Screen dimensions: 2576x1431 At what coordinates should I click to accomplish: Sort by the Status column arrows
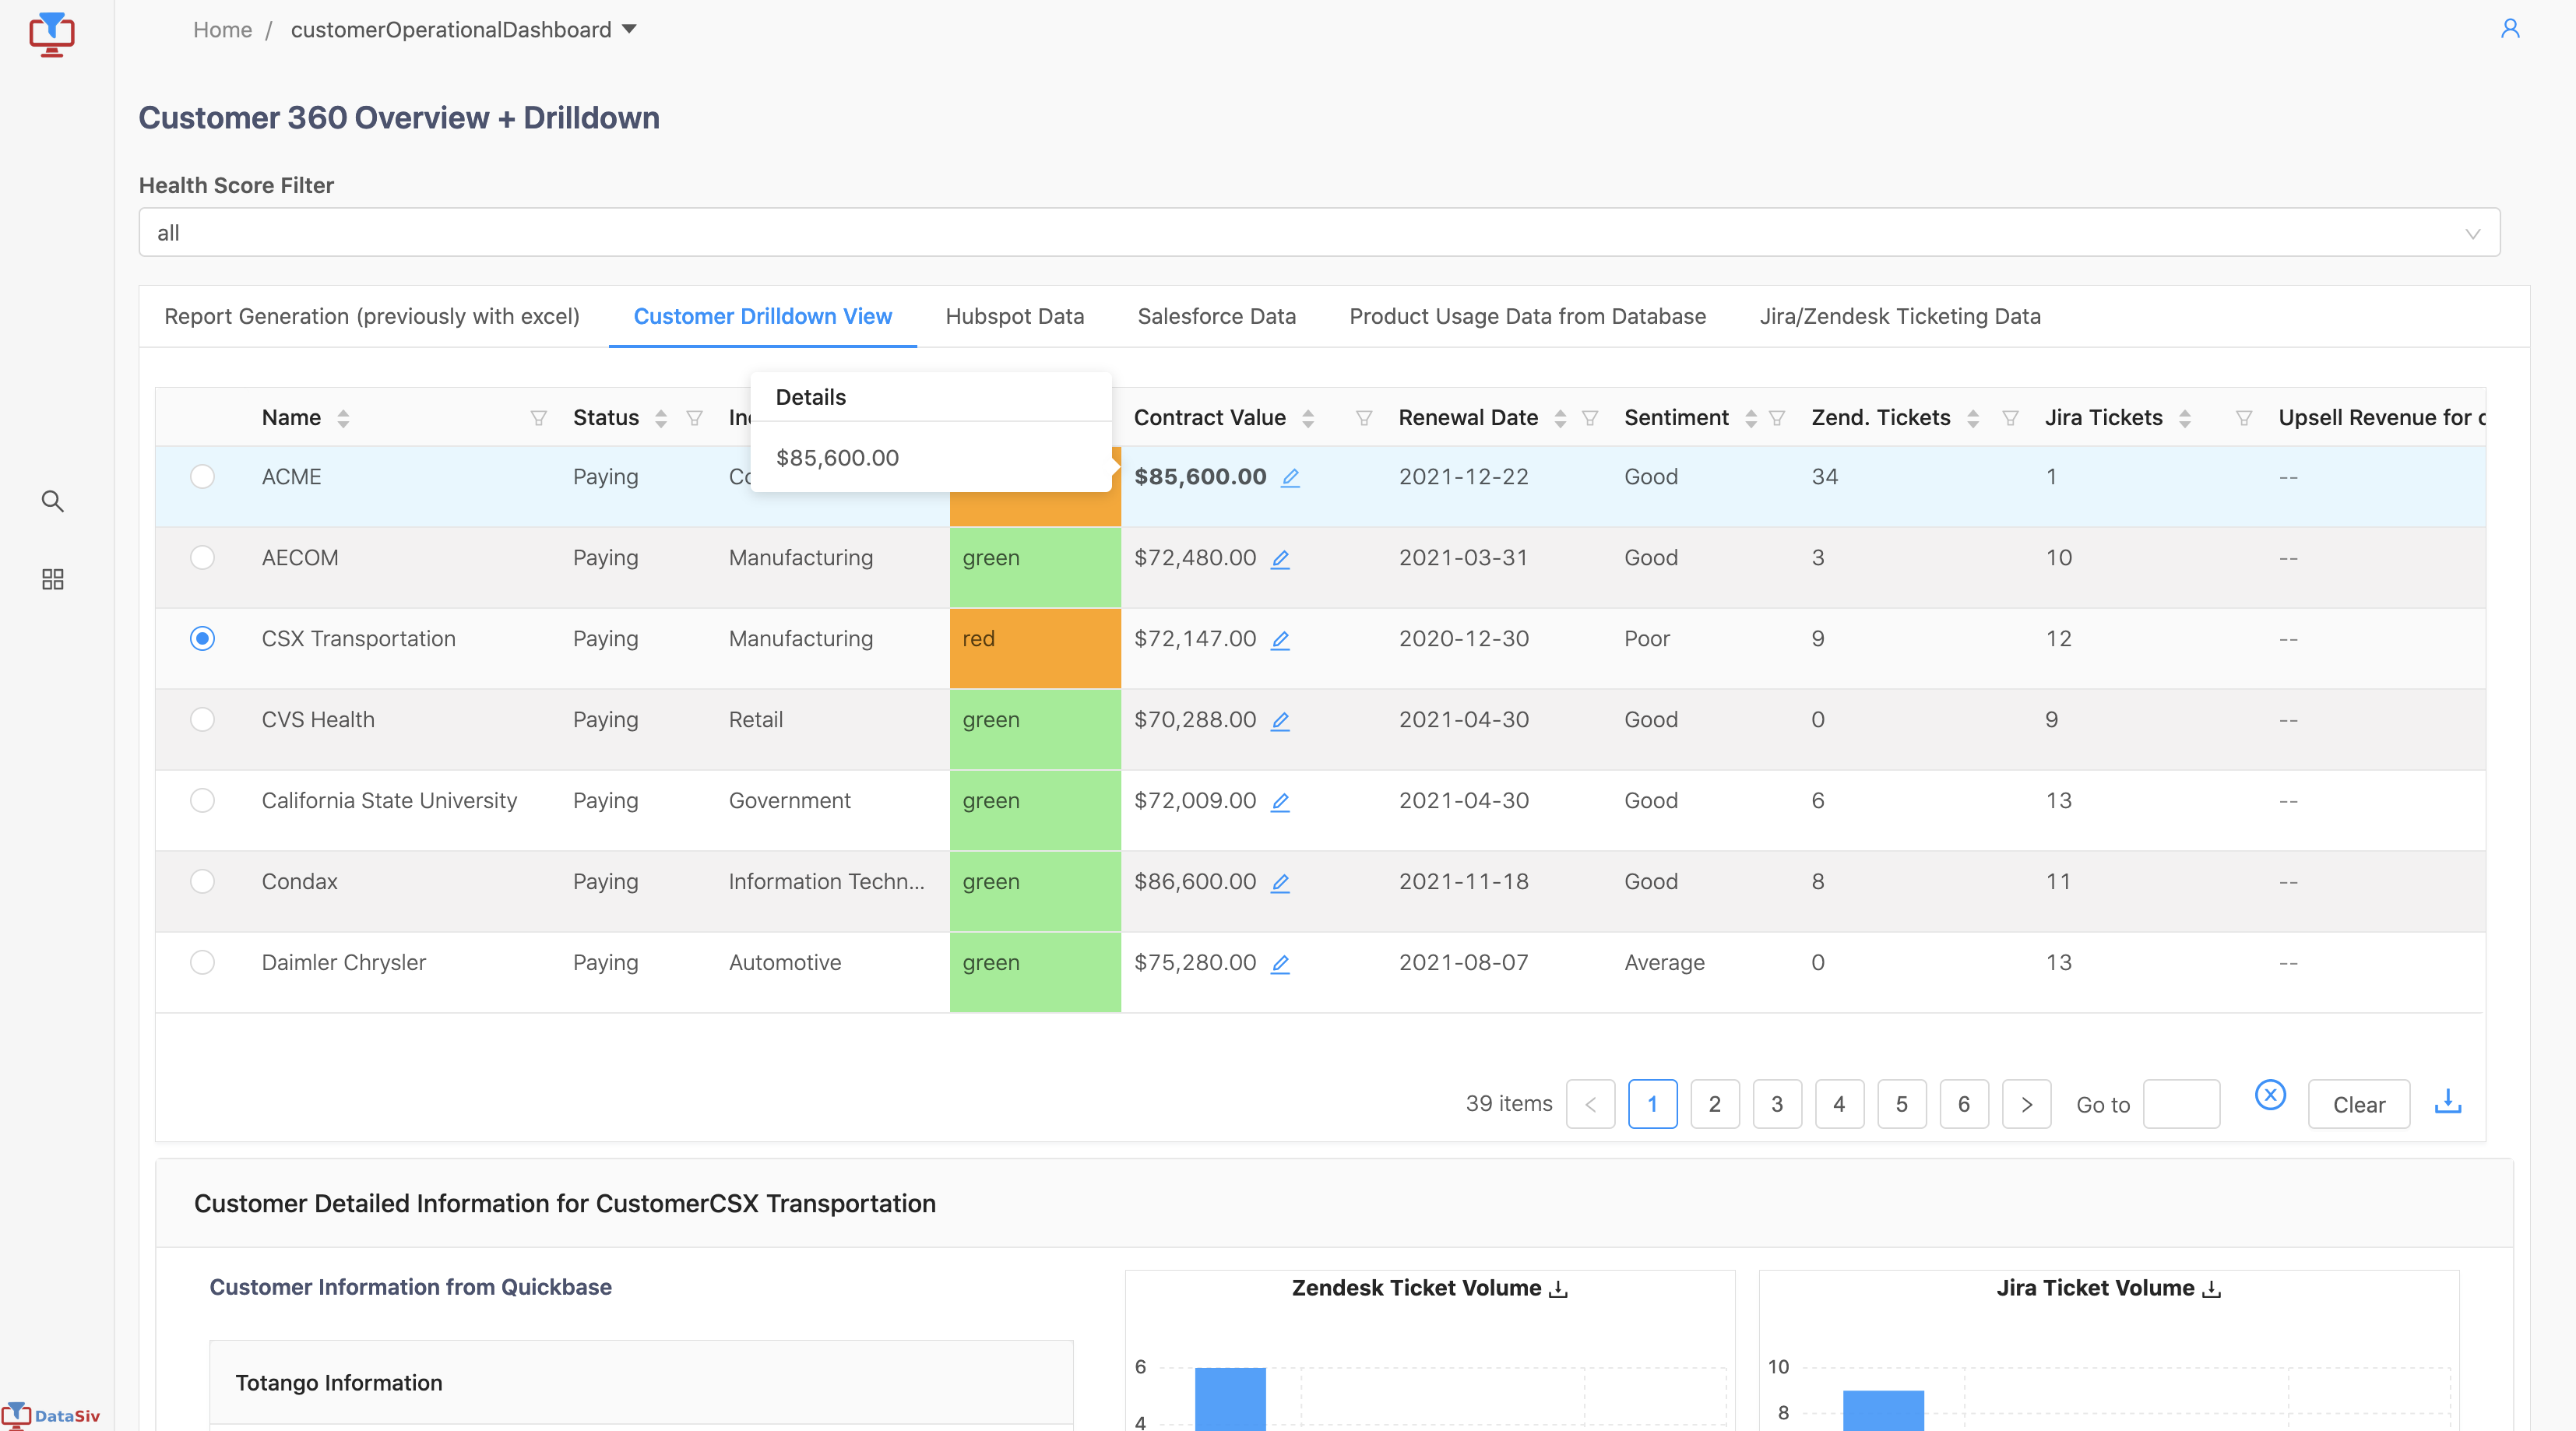click(x=660, y=418)
